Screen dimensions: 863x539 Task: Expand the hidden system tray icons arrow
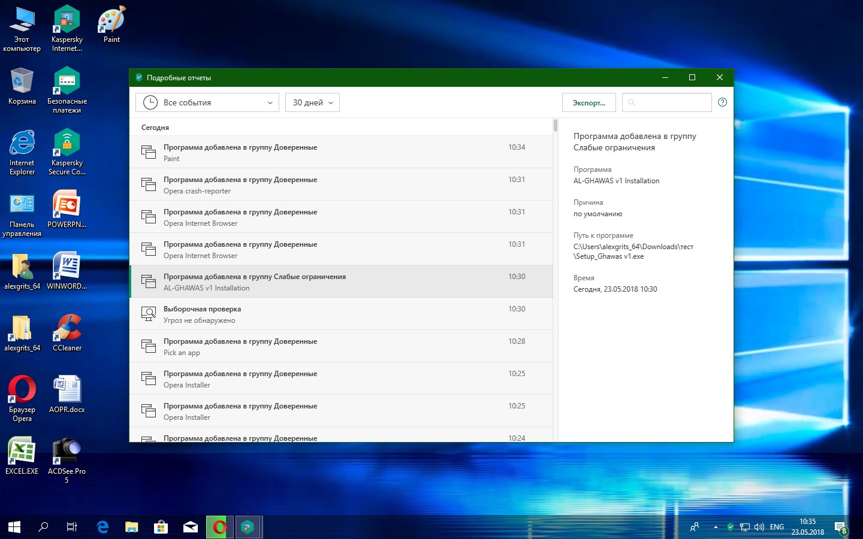click(716, 527)
